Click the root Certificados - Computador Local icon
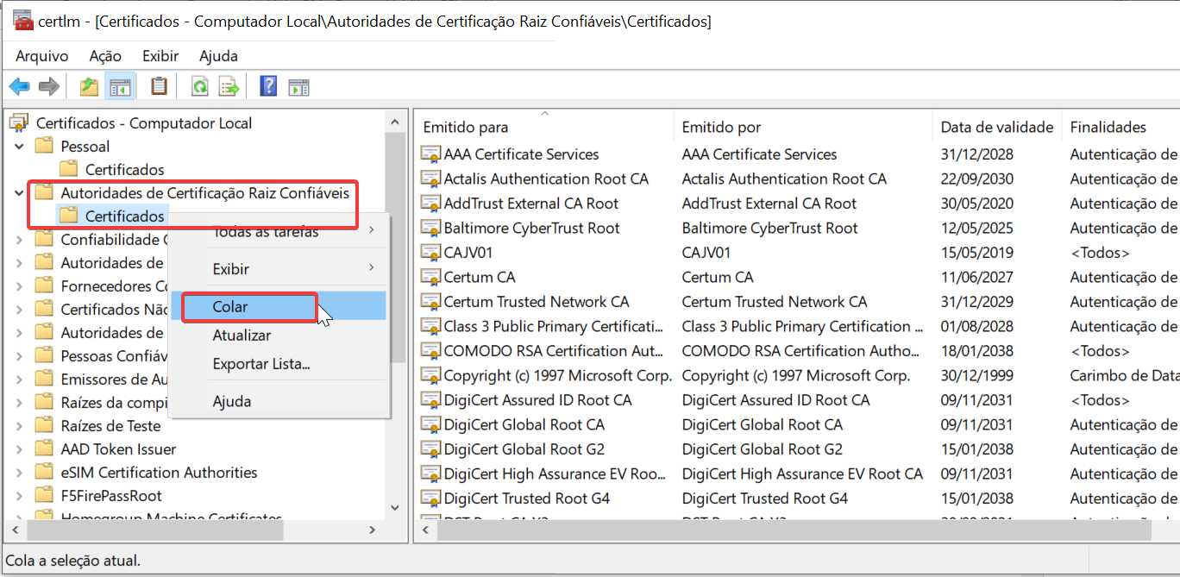Image resolution: width=1180 pixels, height=577 pixels. coord(19,123)
